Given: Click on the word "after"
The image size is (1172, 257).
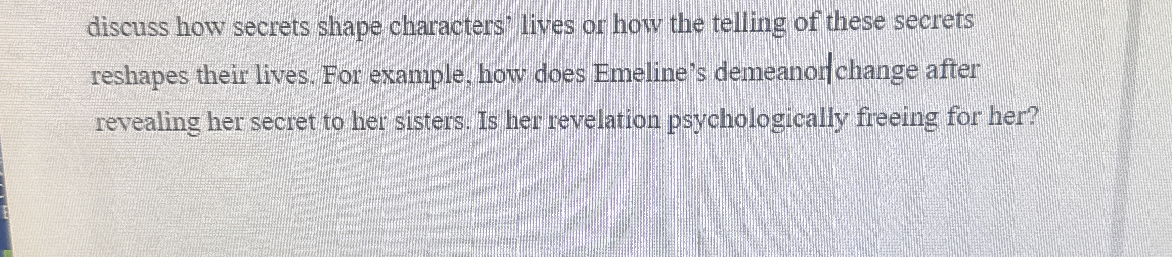Looking at the screenshot, I should tap(949, 71).
